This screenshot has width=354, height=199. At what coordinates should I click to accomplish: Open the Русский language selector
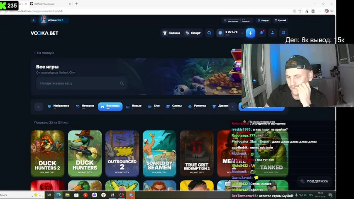(281, 20)
